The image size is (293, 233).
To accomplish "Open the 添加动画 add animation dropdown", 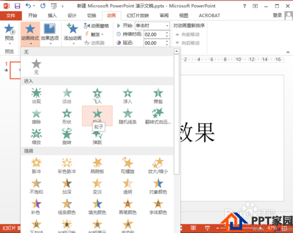I will pos(73,33).
